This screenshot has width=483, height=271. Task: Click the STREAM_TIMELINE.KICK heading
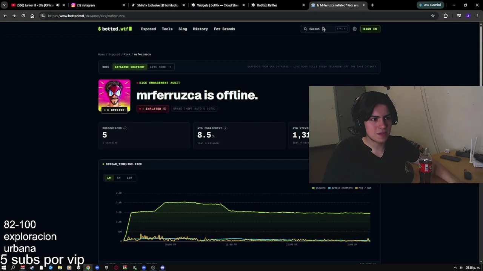tap(124, 164)
